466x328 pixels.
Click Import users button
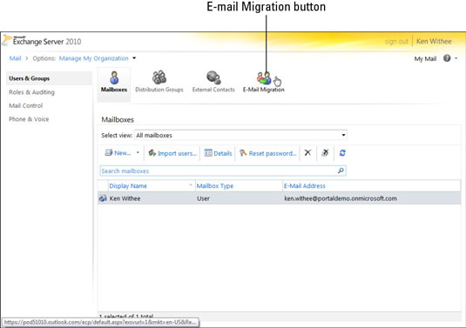coord(172,153)
